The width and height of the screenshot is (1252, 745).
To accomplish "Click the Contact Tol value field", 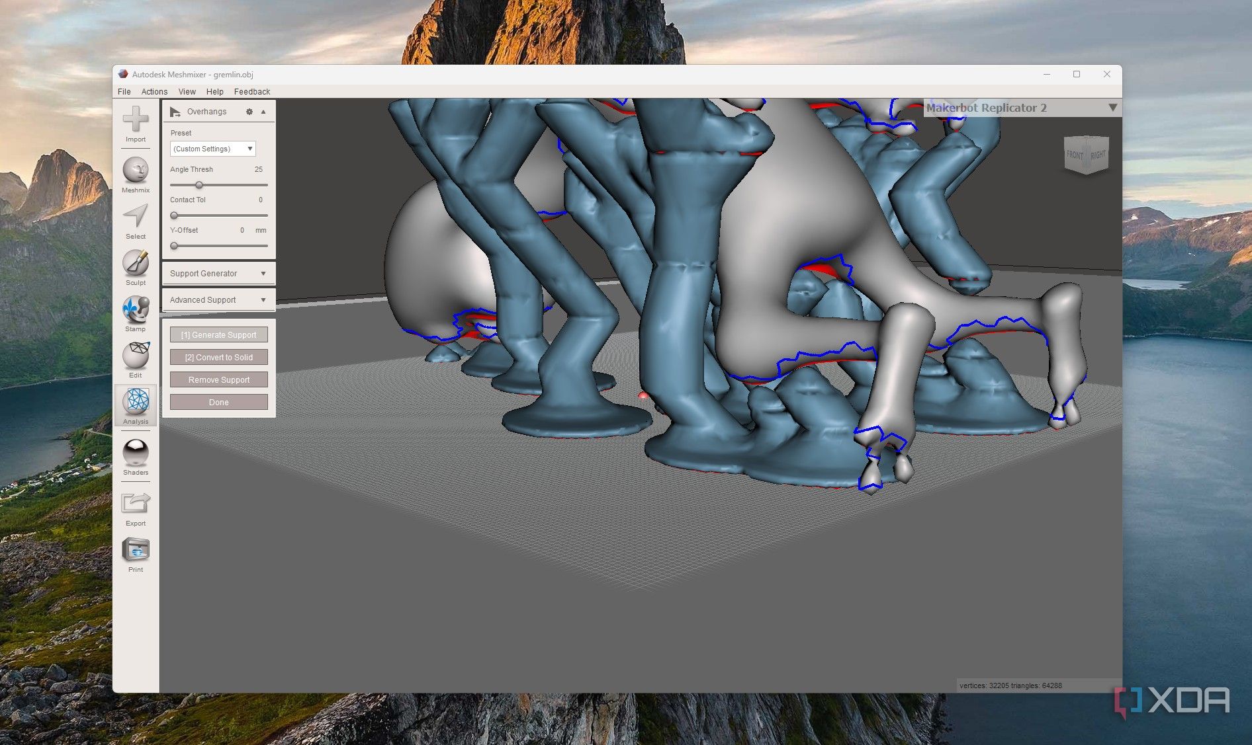I will (x=260, y=200).
